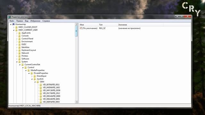Collapse the Control tree node
This screenshot has height=115, width=205.
coord(23,67)
